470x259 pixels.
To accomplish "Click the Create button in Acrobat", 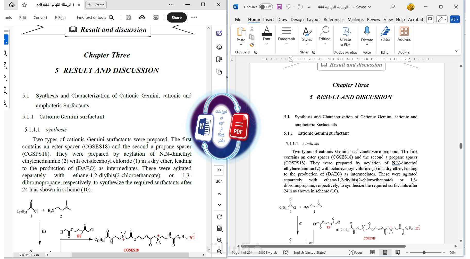I will click(x=96, y=5).
